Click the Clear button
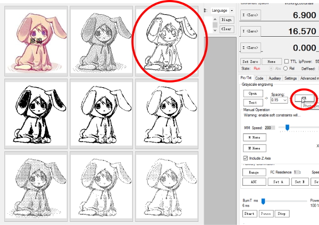 (x=226, y=29)
